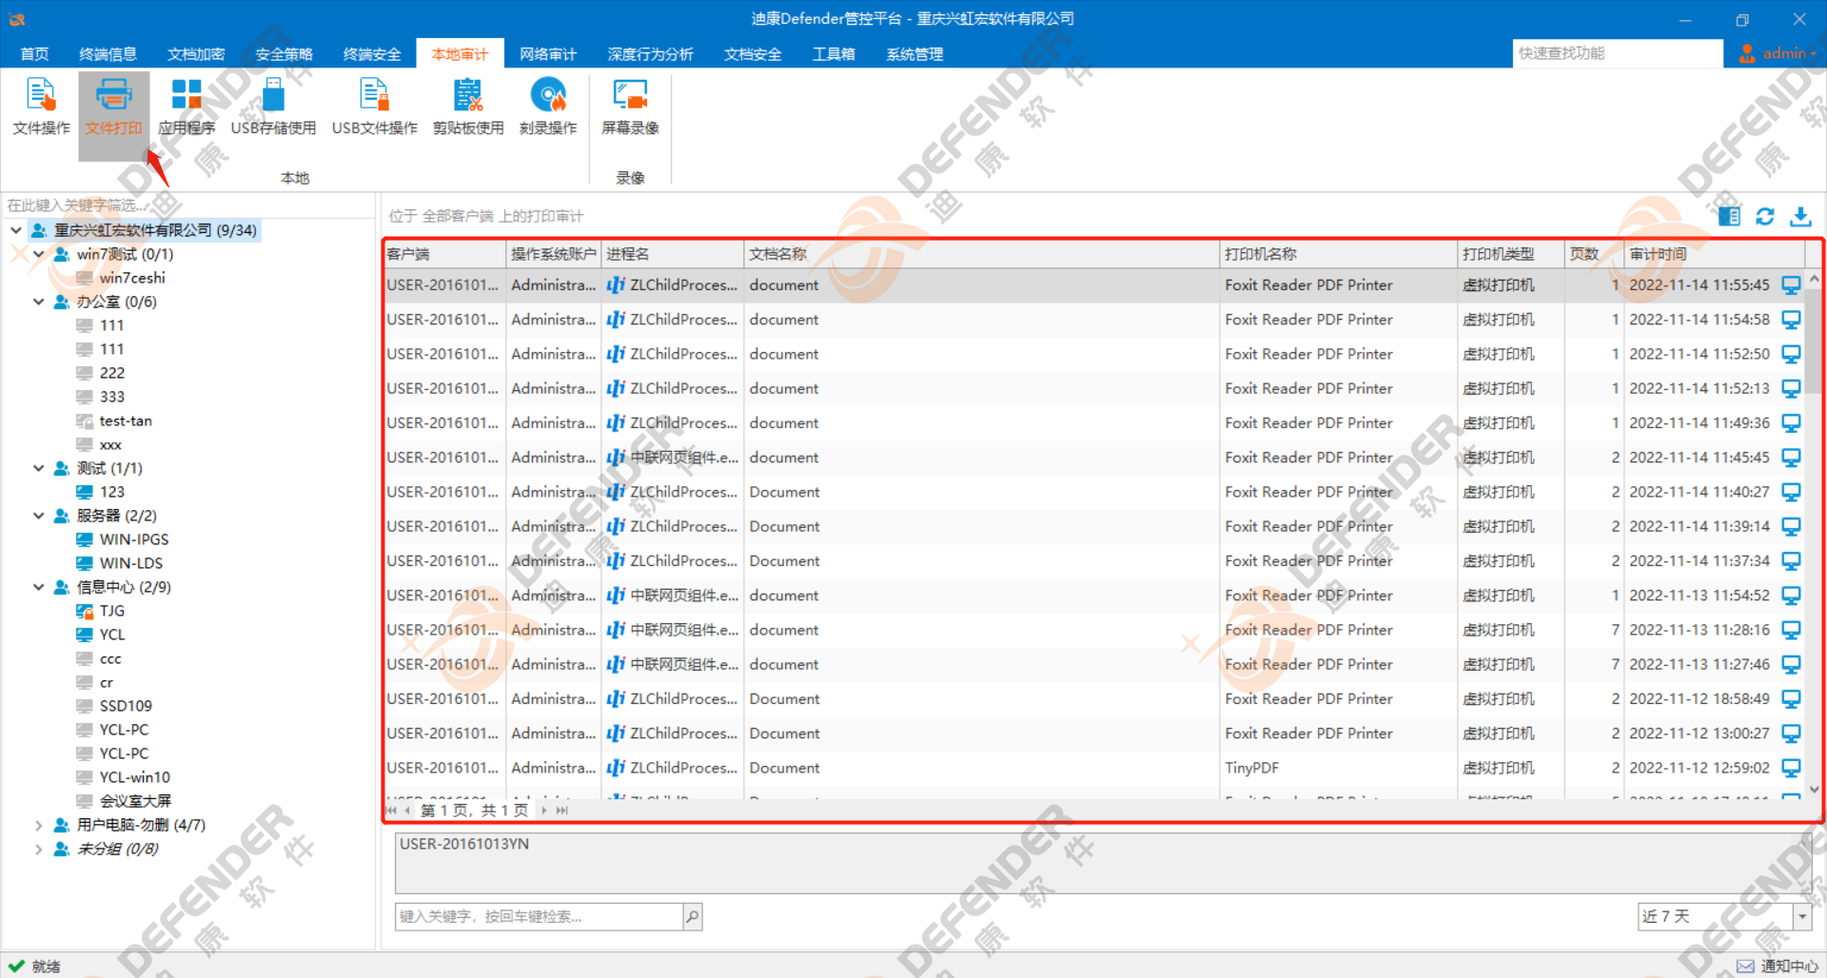Viewport: 1827px width, 978px height.
Task: Export the print audit via download icon
Action: click(1800, 216)
